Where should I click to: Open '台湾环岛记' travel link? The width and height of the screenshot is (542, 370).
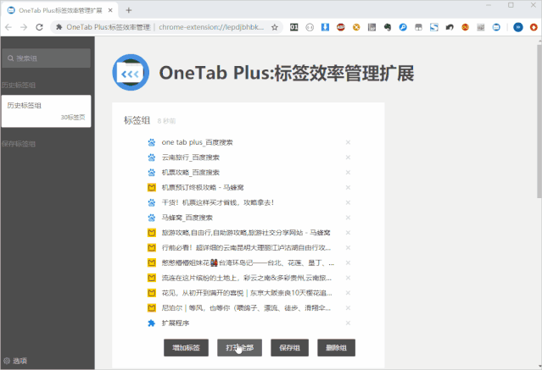tap(248, 262)
